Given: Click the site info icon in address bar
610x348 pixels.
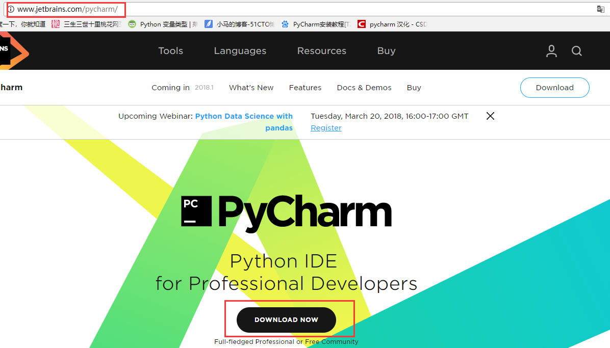Looking at the screenshot, I should [x=11, y=9].
